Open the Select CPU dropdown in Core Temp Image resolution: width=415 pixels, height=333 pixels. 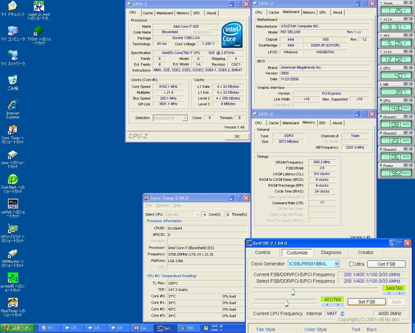pyautogui.click(x=197, y=214)
